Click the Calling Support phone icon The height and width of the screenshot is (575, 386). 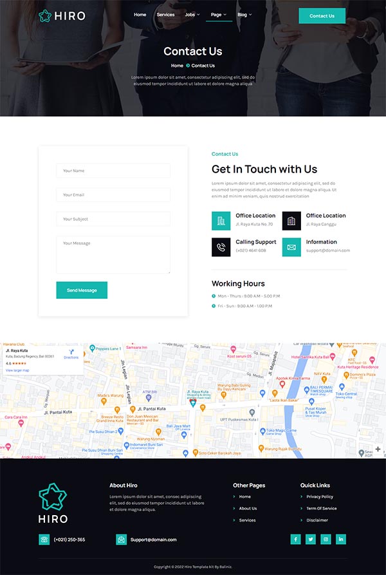click(221, 247)
